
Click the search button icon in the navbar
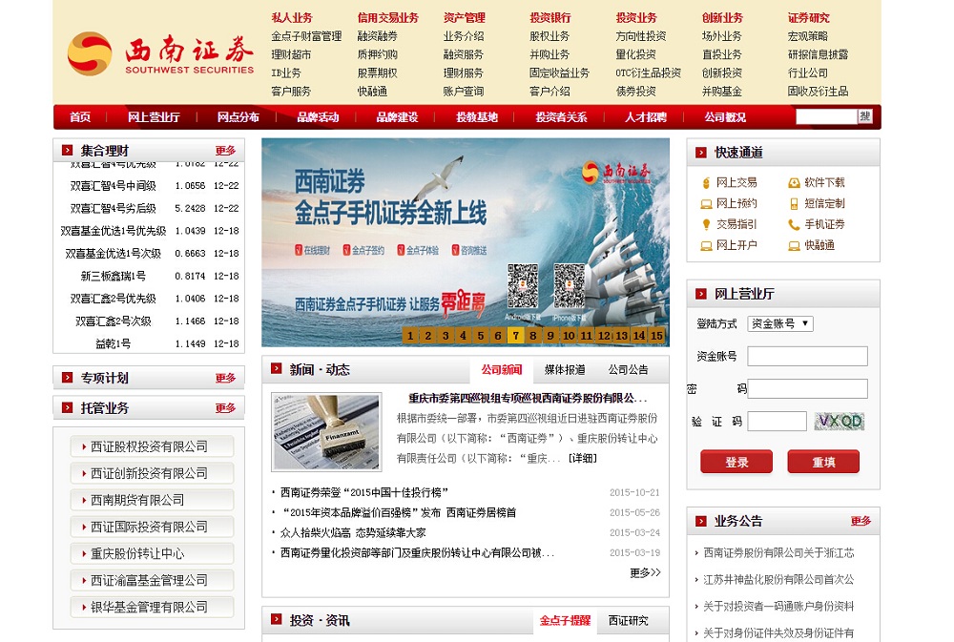pyautogui.click(x=865, y=116)
